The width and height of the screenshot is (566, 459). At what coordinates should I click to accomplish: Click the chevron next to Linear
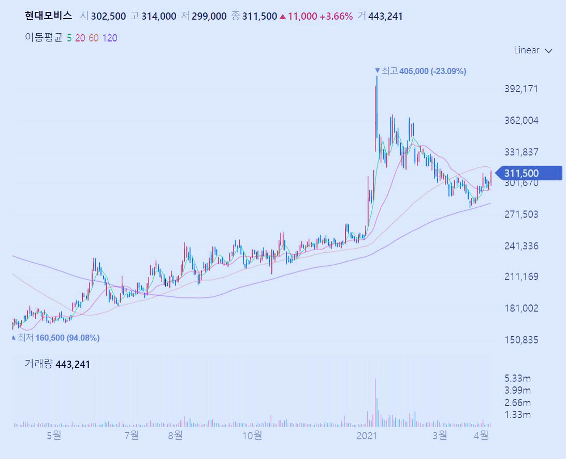(549, 51)
